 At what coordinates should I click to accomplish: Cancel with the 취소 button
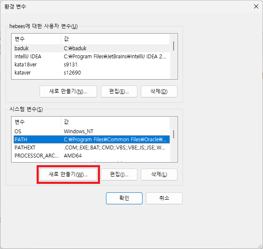[164, 198]
